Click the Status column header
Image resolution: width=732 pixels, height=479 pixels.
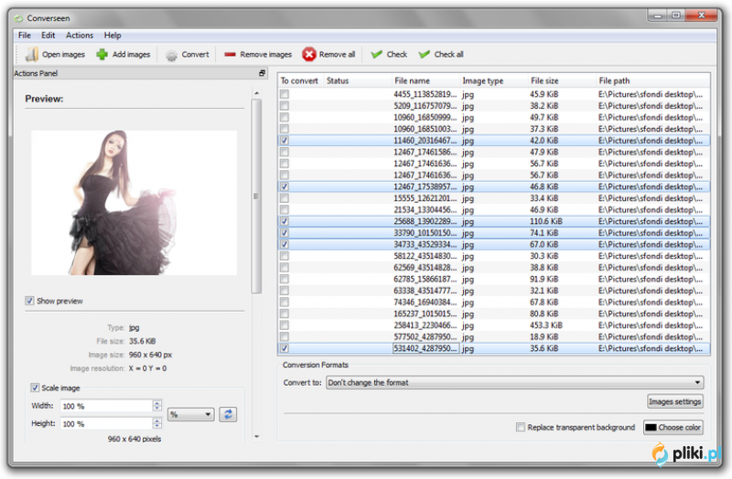click(357, 80)
